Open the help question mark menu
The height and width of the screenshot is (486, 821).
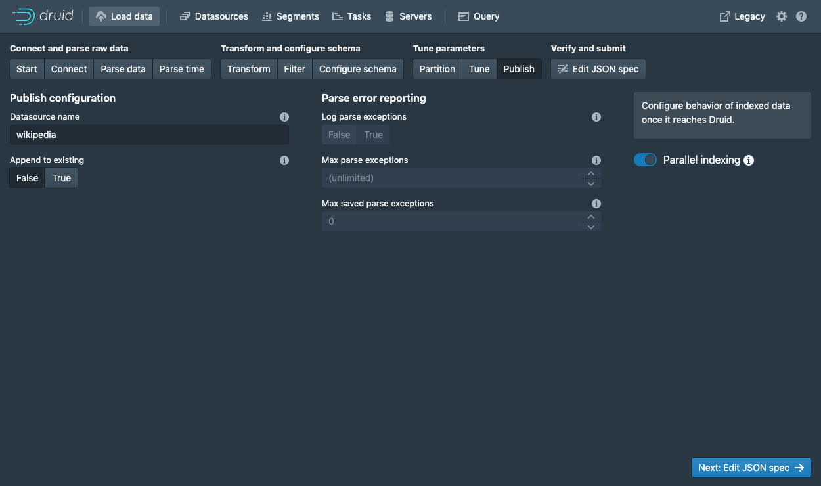[x=801, y=16]
